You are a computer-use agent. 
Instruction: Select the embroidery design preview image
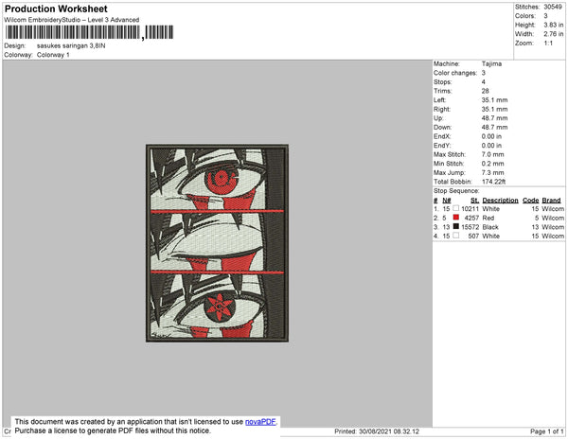tap(217, 243)
